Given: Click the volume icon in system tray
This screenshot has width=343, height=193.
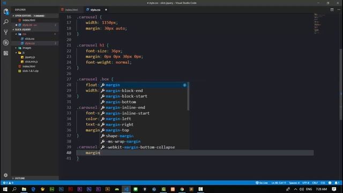Looking at the screenshot, I should coord(302,189).
